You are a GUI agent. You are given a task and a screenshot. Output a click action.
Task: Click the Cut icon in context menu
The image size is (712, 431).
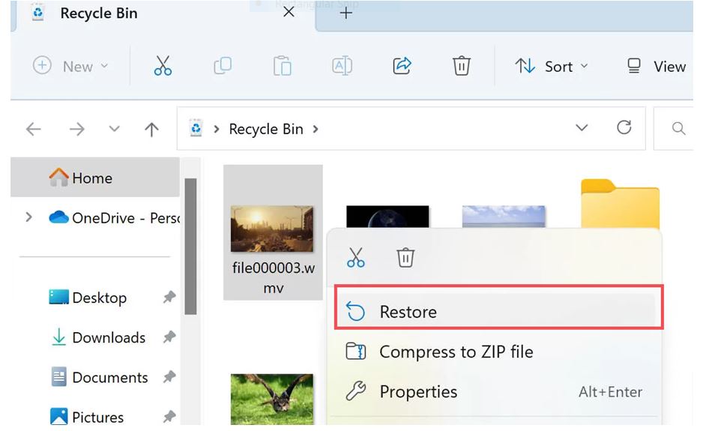tap(356, 258)
